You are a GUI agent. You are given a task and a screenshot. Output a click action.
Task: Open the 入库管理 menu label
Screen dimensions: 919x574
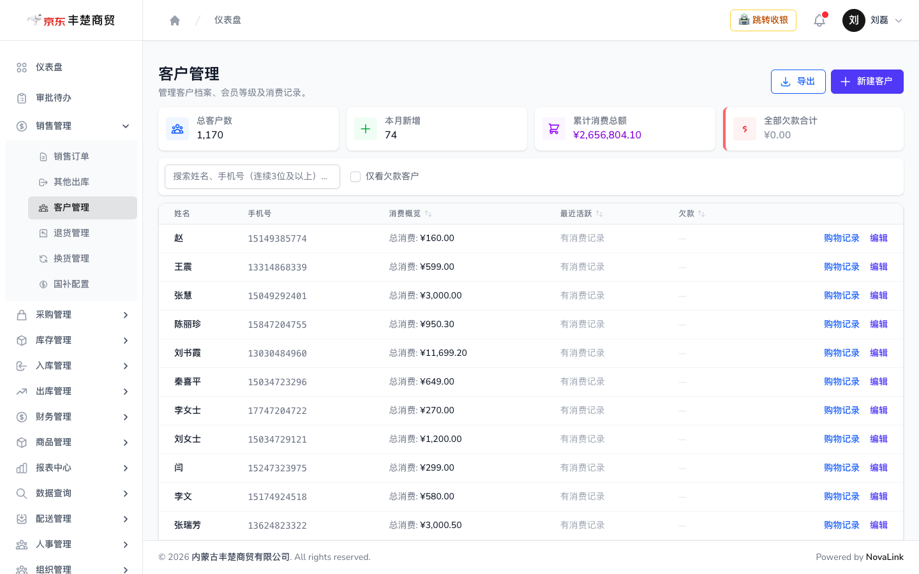[x=54, y=366]
